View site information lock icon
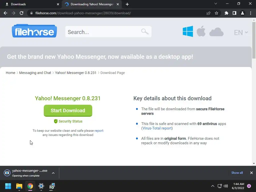Image resolution: width=256 pixels, height=192 pixels. coord(31,13)
